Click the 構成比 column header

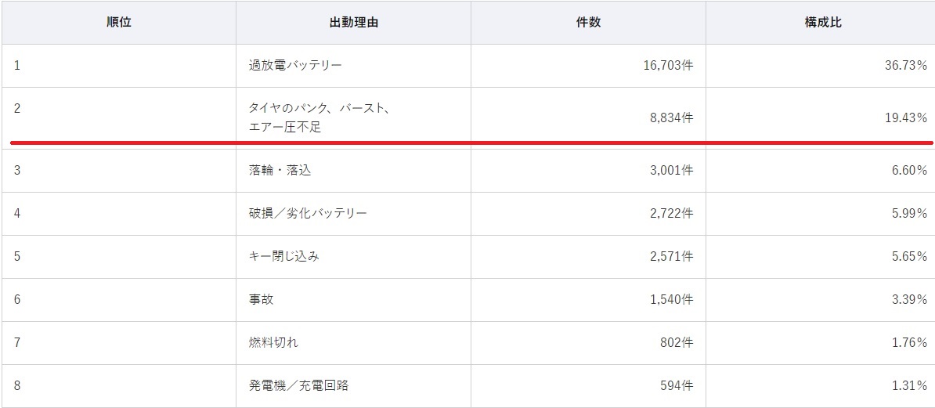pos(822,23)
